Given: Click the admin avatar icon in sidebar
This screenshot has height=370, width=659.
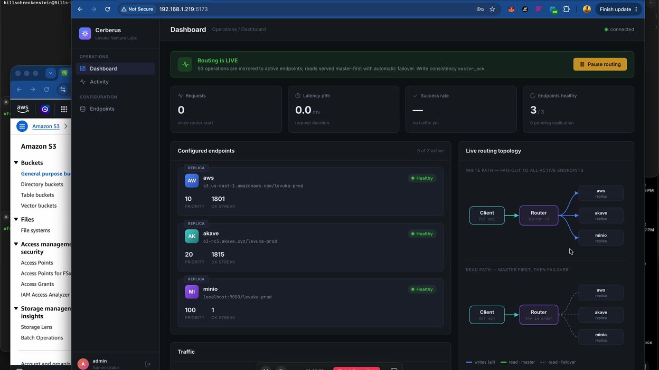Looking at the screenshot, I should [x=83, y=364].
